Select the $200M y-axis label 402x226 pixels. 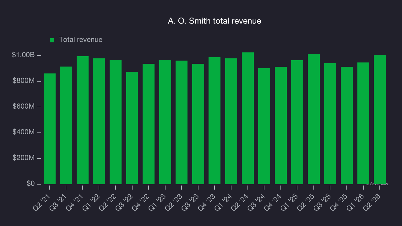tap(24, 158)
